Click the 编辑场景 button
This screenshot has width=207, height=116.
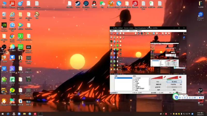[159, 85]
